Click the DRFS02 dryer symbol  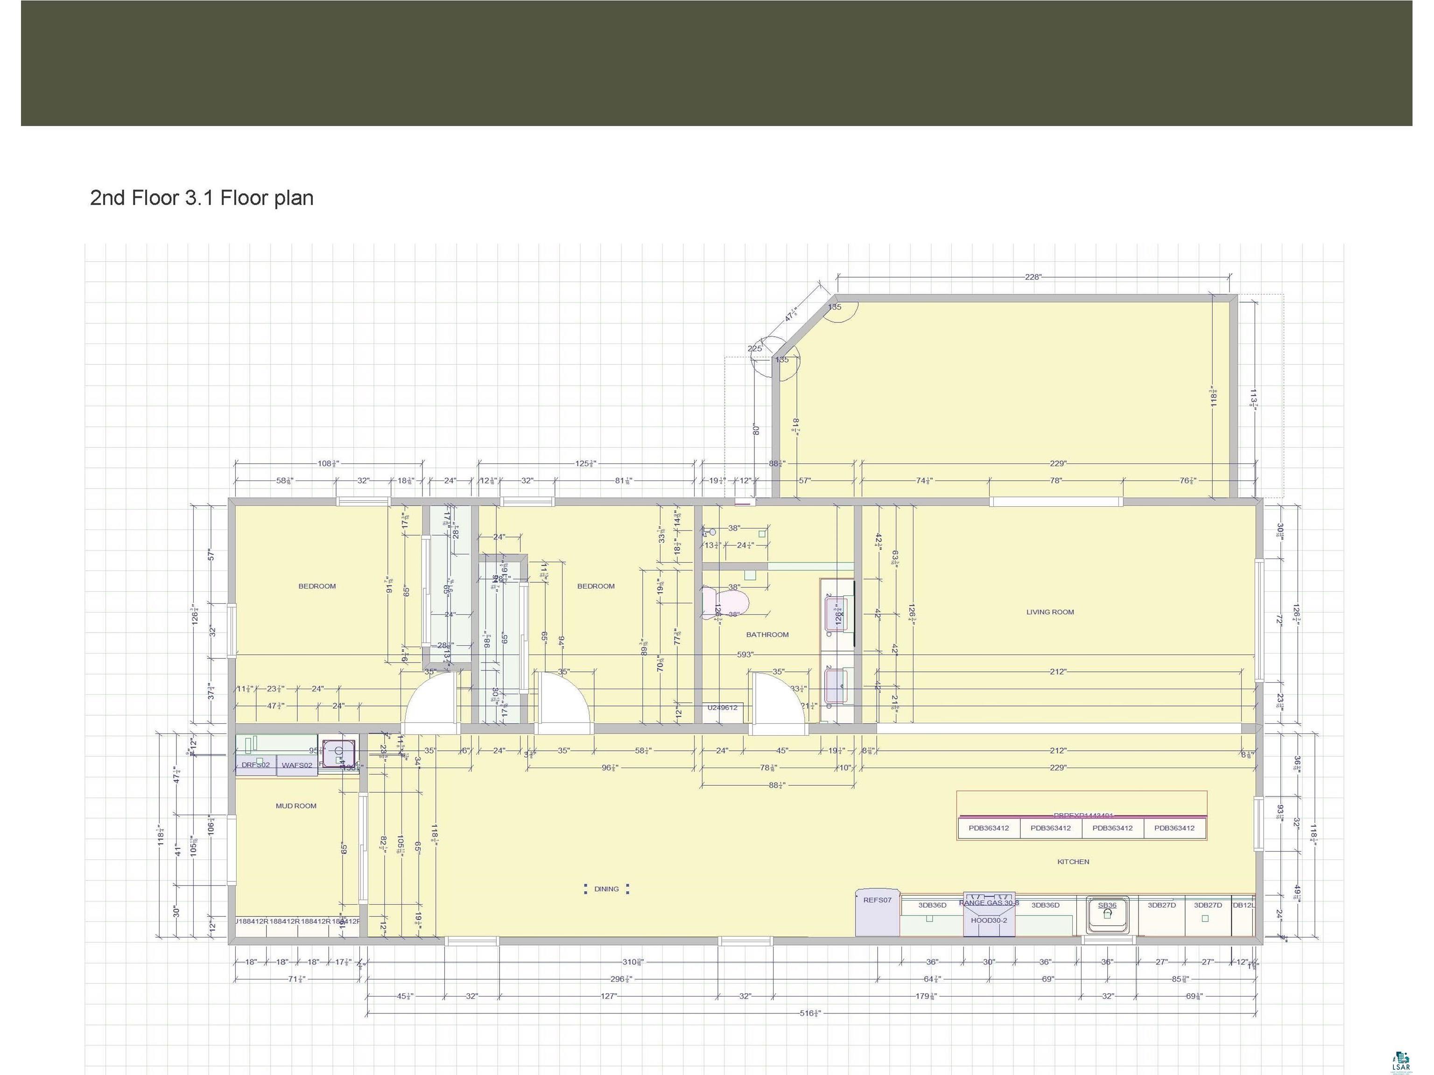tap(255, 765)
